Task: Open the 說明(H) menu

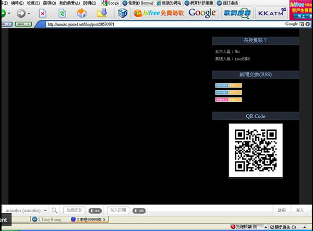Action: [x=89, y=3]
